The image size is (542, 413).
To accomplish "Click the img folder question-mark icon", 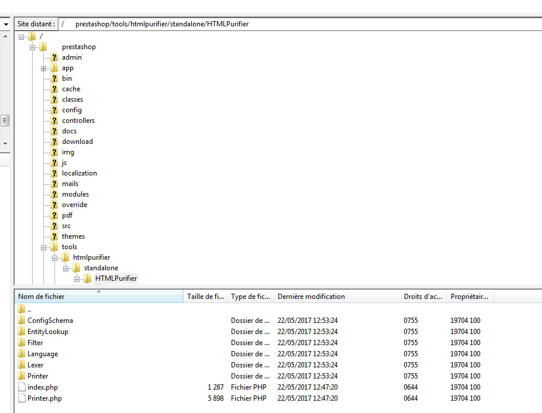I will [54, 152].
